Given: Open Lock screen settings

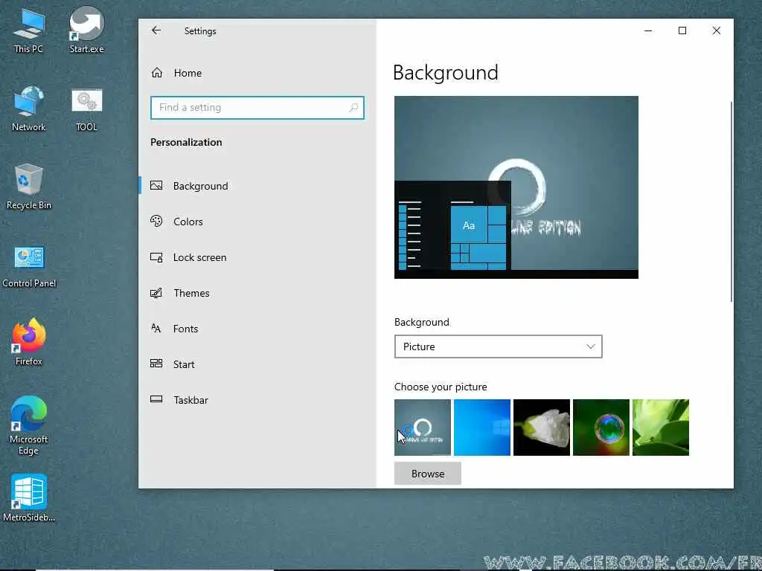Looking at the screenshot, I should [257, 257].
